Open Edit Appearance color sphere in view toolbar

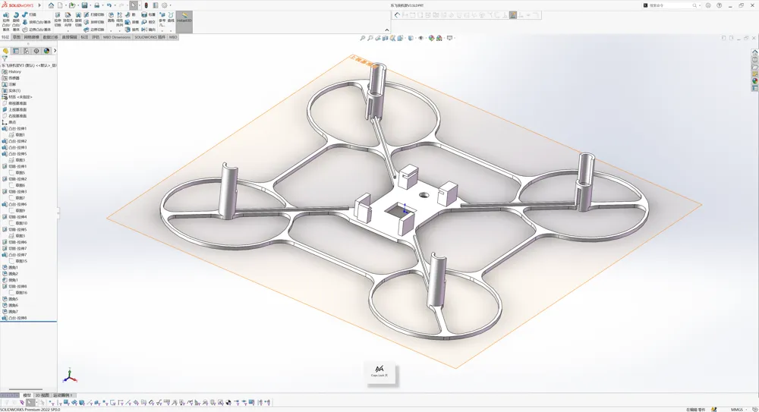click(x=431, y=38)
